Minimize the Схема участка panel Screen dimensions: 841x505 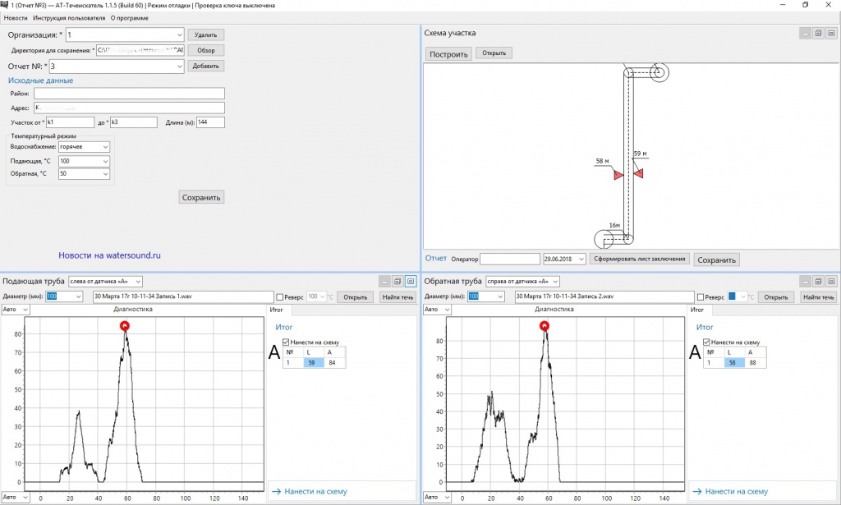point(806,34)
